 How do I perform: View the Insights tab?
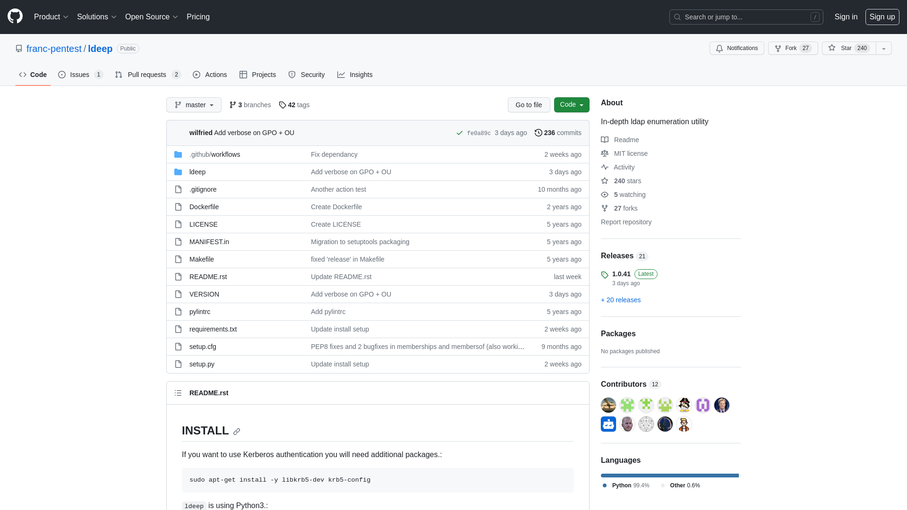[355, 75]
